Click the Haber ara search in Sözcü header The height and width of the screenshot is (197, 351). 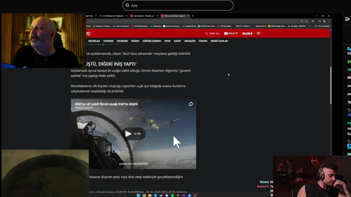pyautogui.click(x=213, y=33)
